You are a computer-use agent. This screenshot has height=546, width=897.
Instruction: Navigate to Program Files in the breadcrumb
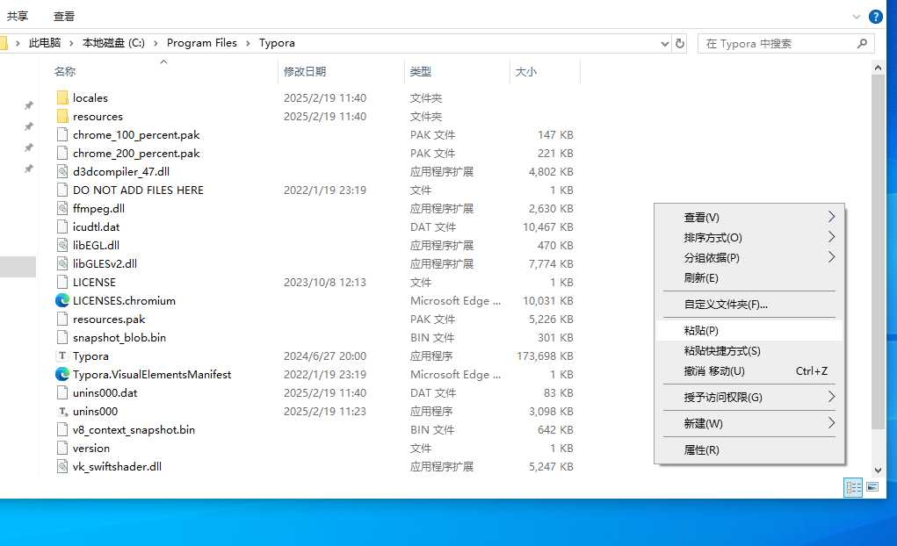point(202,43)
